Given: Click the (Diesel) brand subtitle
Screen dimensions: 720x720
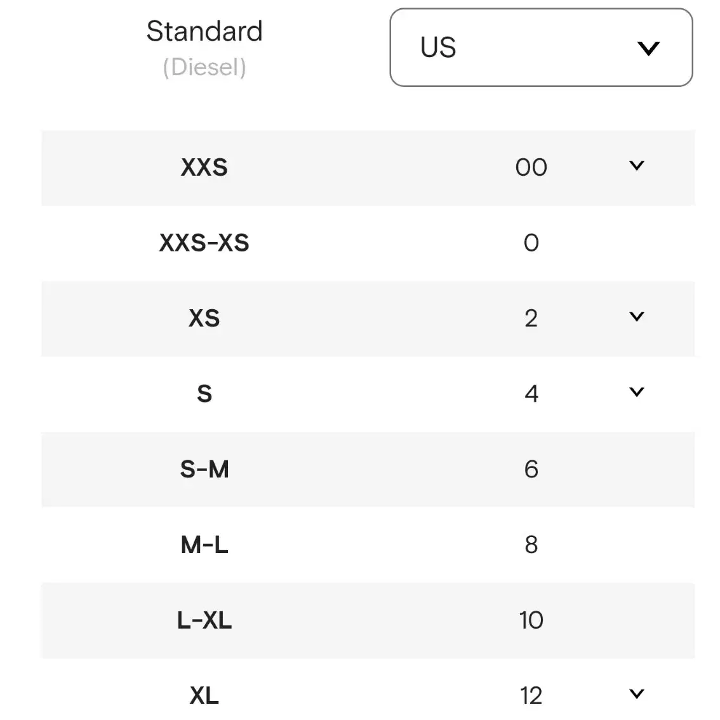Looking at the screenshot, I should click(204, 67).
